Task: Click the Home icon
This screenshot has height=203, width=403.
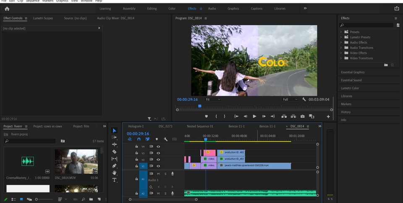Action: 7,9
